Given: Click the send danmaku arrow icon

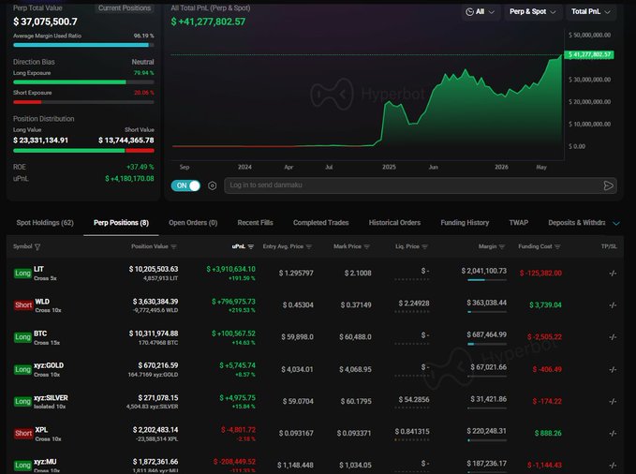Looking at the screenshot, I should click(608, 185).
